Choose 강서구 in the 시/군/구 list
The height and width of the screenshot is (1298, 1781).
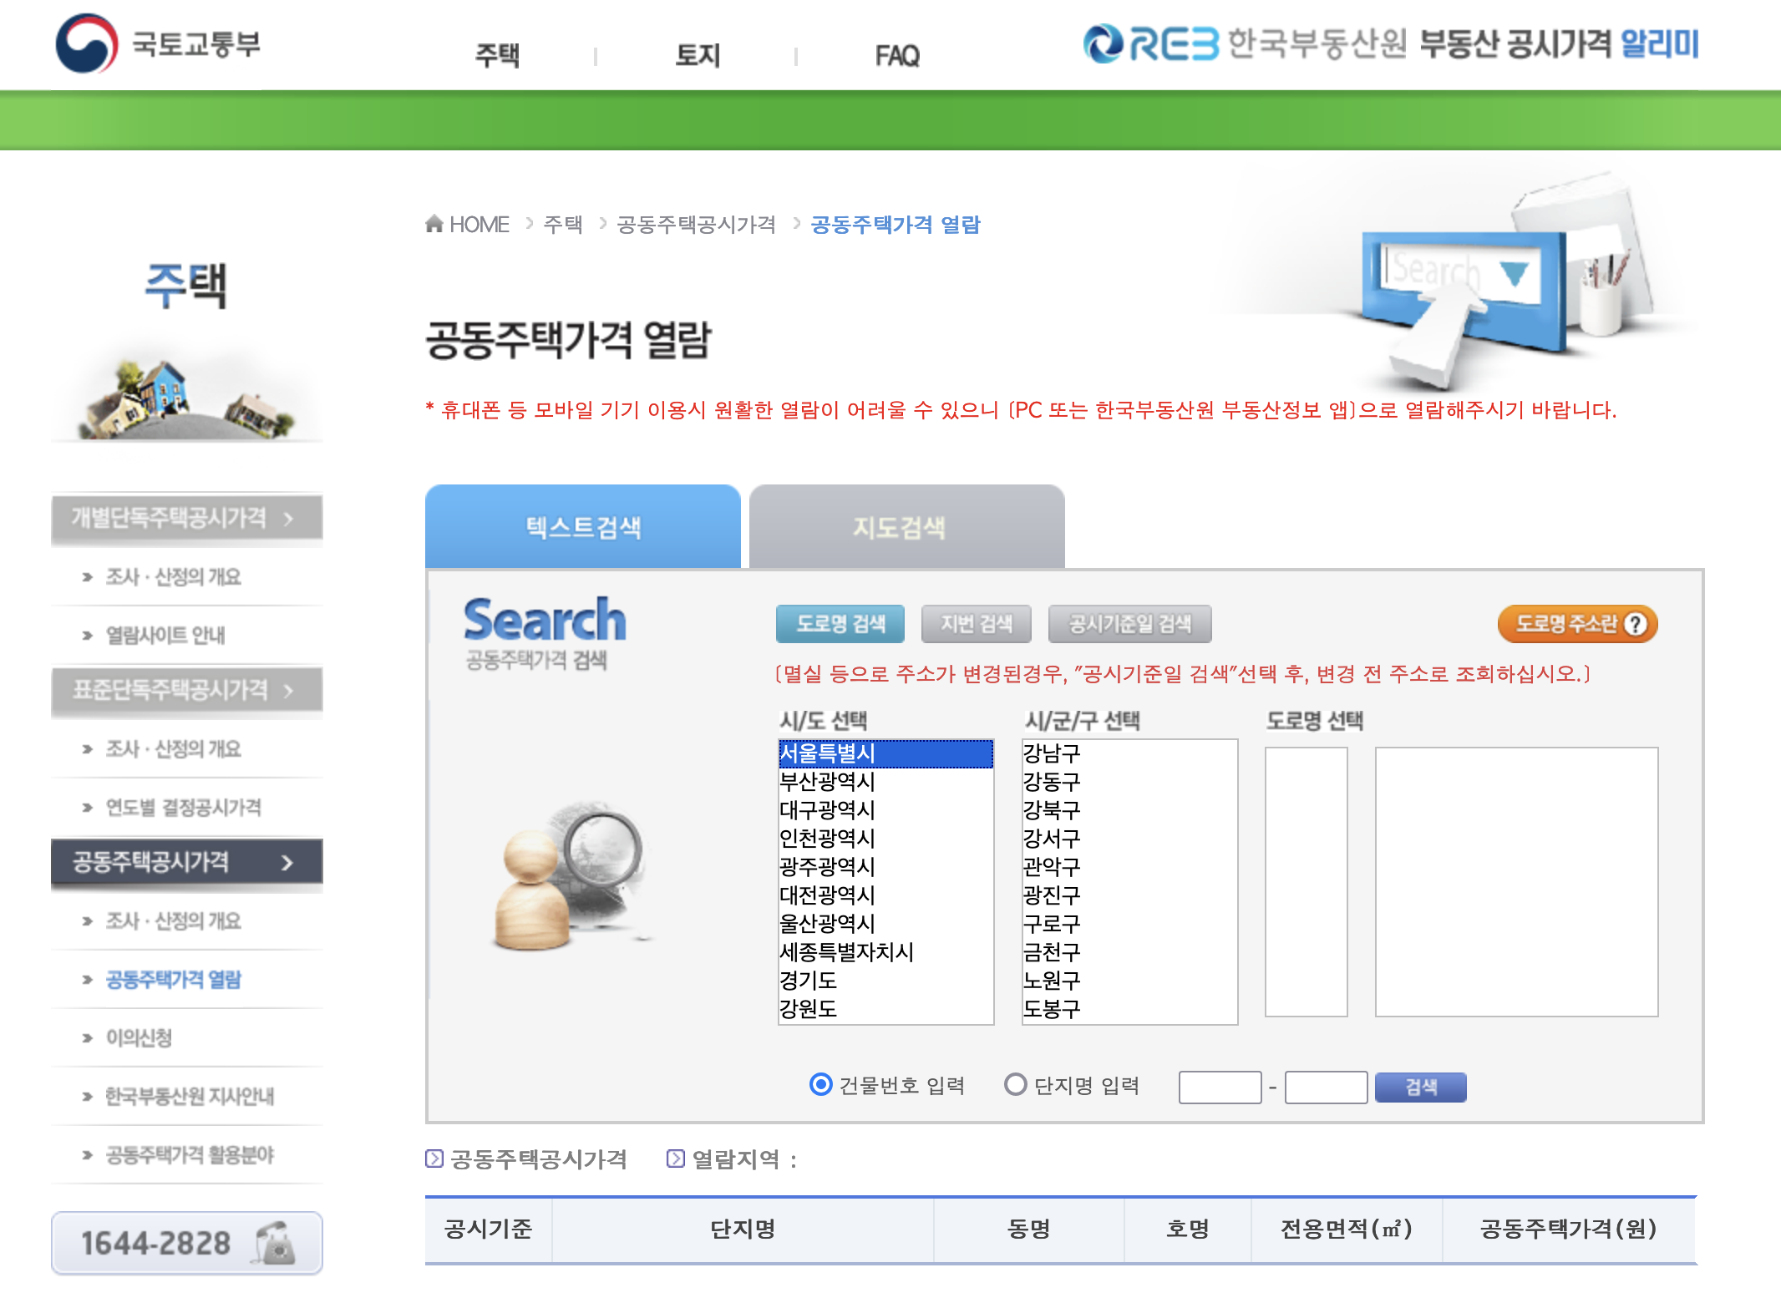click(x=1052, y=839)
